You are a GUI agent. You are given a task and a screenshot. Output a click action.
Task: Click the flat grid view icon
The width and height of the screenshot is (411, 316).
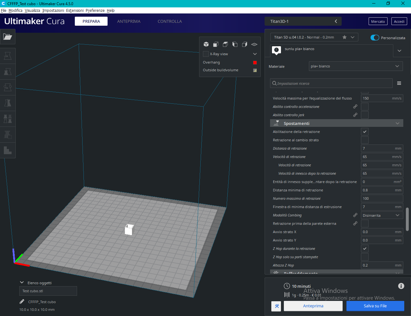pyautogui.click(x=254, y=44)
